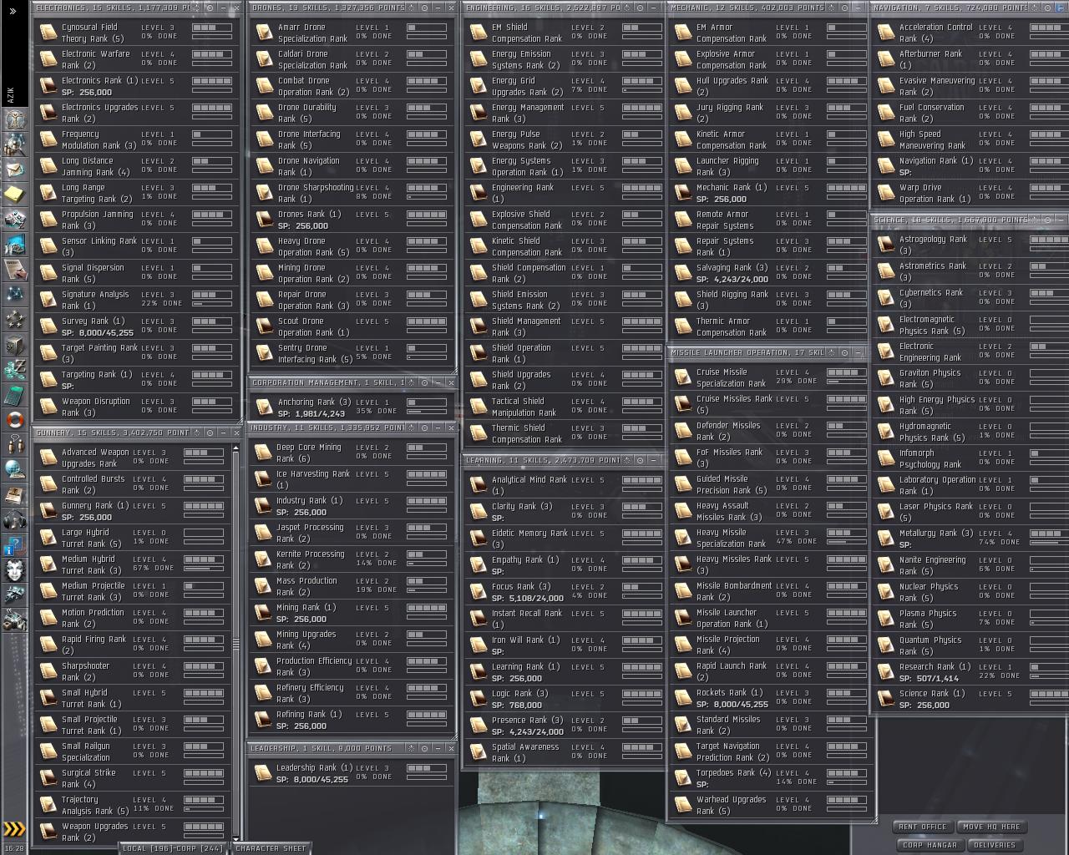This screenshot has height=855, width=1069.
Task: Pin the Industry skills window
Action: pos(413,427)
